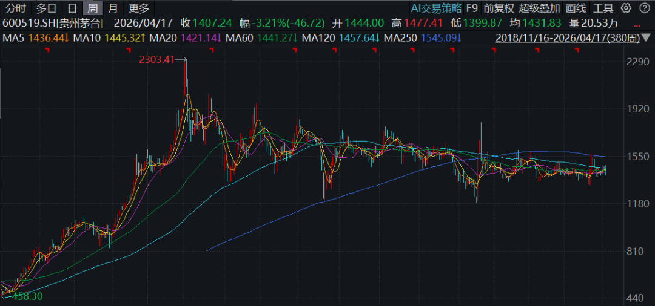Toggle the 前复权 adjustment option

coord(499,7)
